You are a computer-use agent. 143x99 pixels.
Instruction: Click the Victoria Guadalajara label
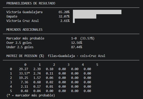click(24, 12)
